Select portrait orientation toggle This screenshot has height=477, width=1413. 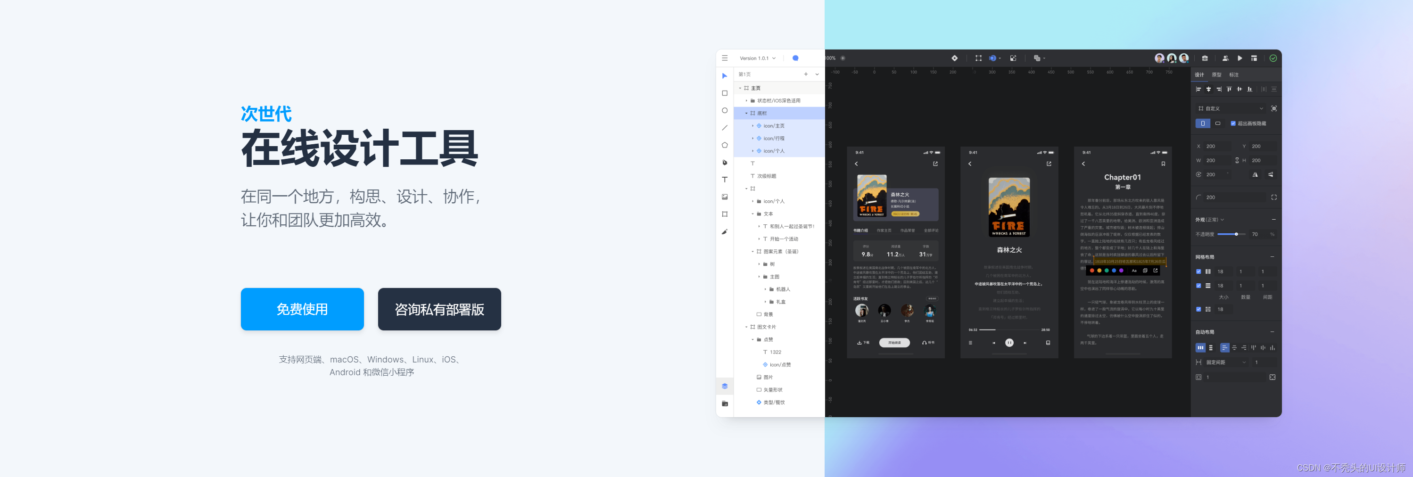tap(1203, 124)
